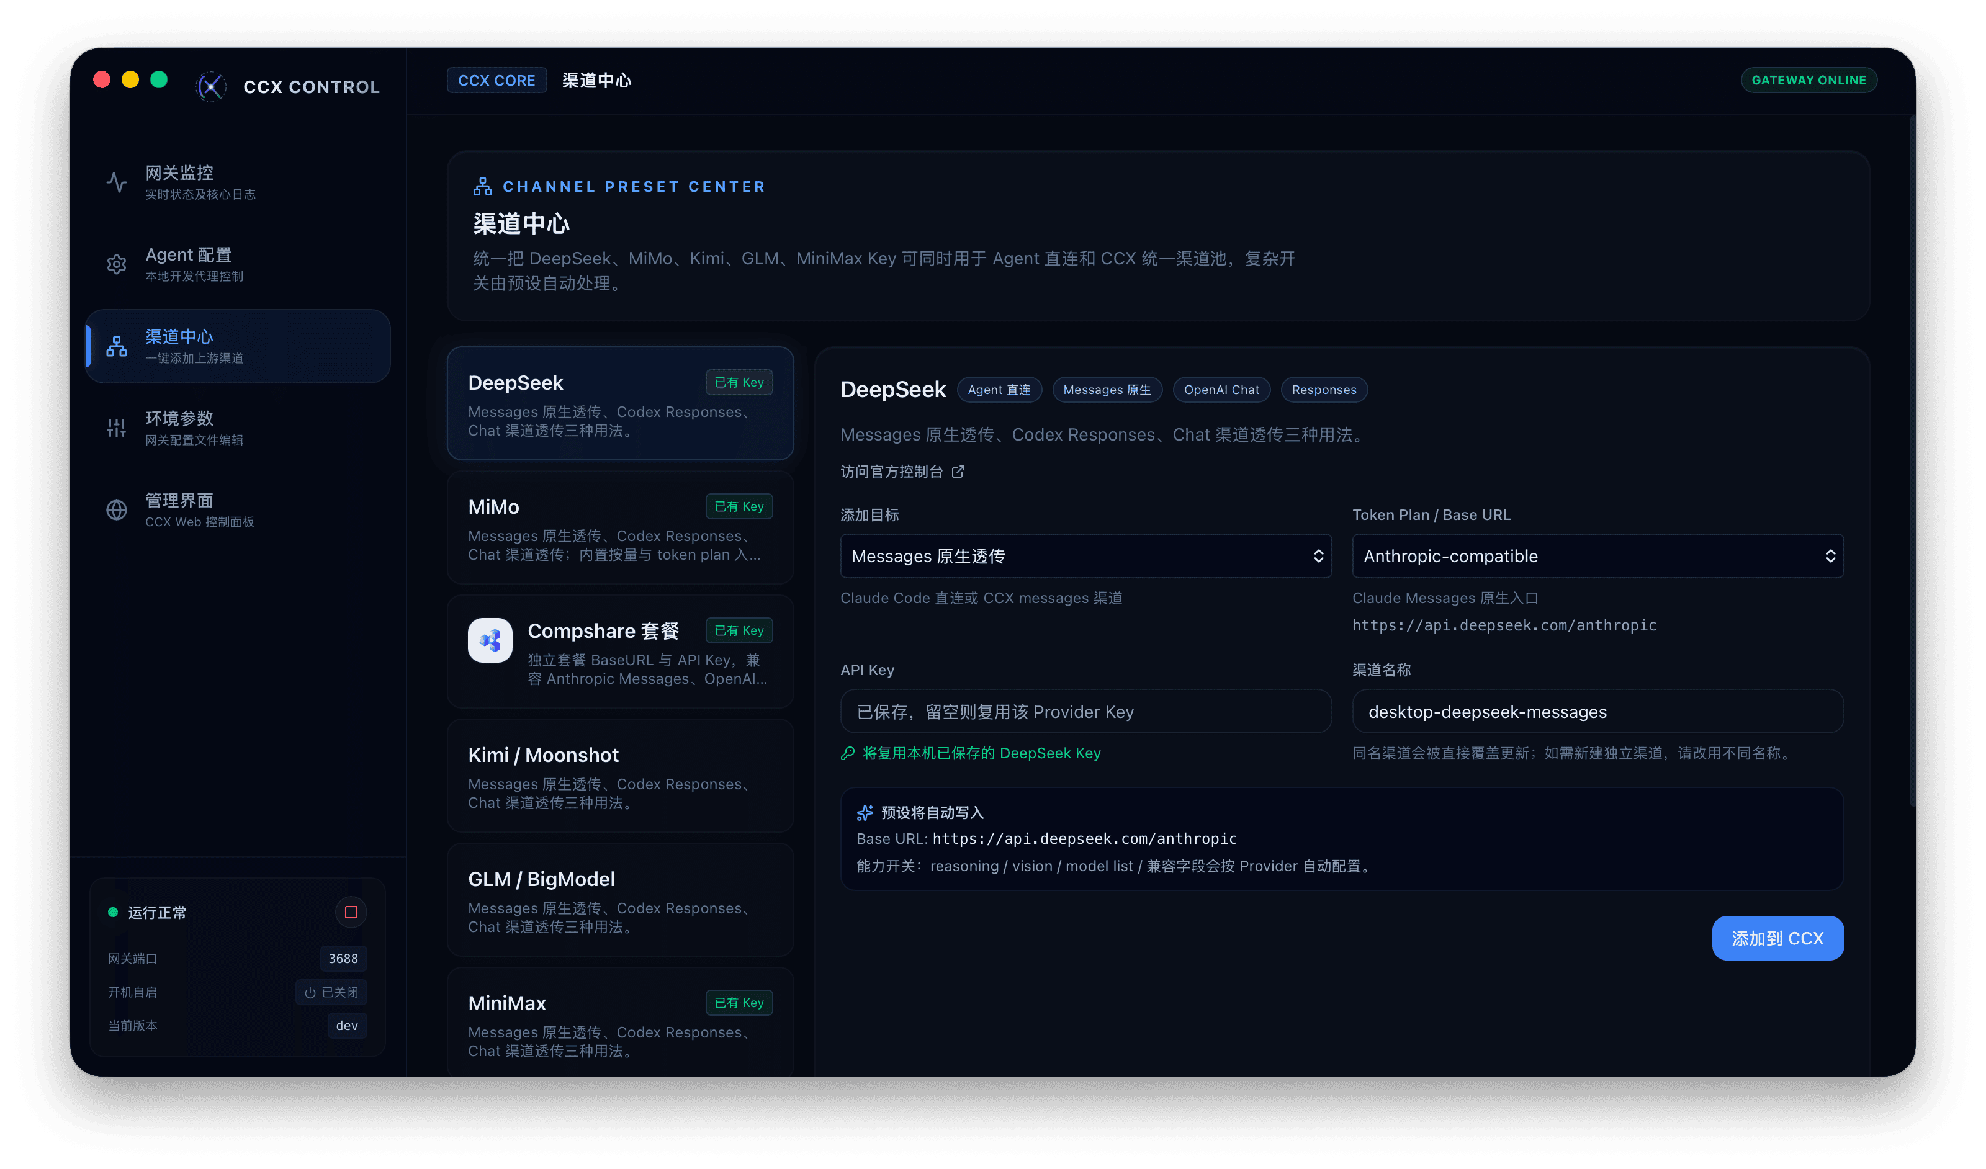Screen dimensions: 1986x1169
Task: Click the 渠道名称 input field
Action: (x=1598, y=711)
